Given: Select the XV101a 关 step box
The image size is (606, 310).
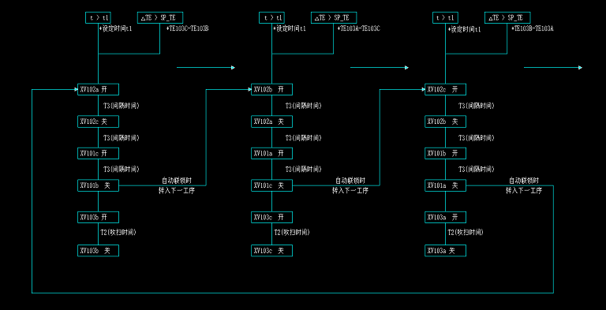Looking at the screenshot, I should pos(445,185).
